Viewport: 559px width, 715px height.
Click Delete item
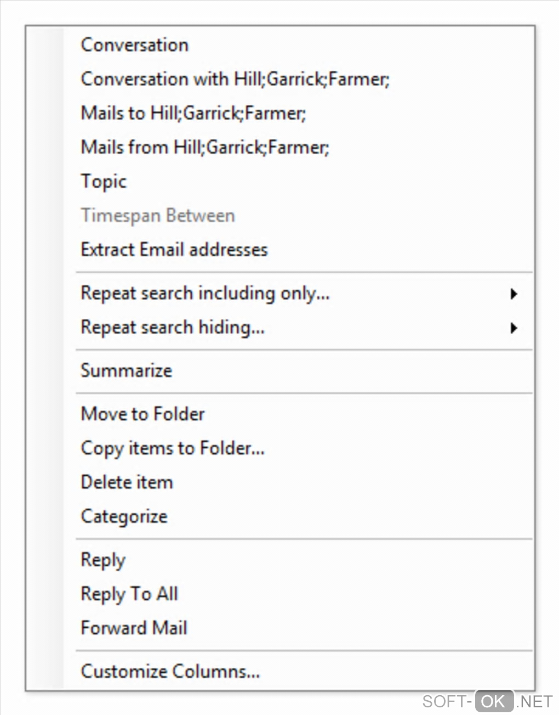pyautogui.click(x=127, y=482)
